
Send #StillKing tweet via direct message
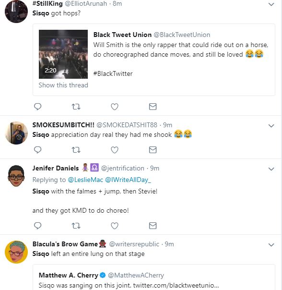click(153, 107)
